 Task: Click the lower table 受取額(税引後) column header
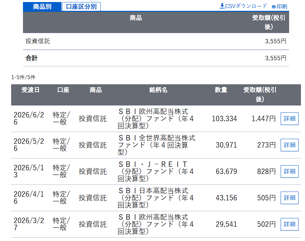tap(260, 94)
